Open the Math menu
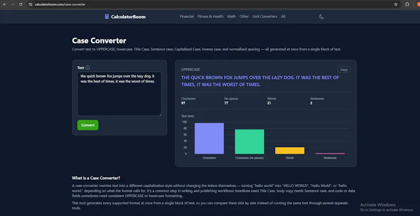The height and width of the screenshot is (216, 420). [x=232, y=16]
